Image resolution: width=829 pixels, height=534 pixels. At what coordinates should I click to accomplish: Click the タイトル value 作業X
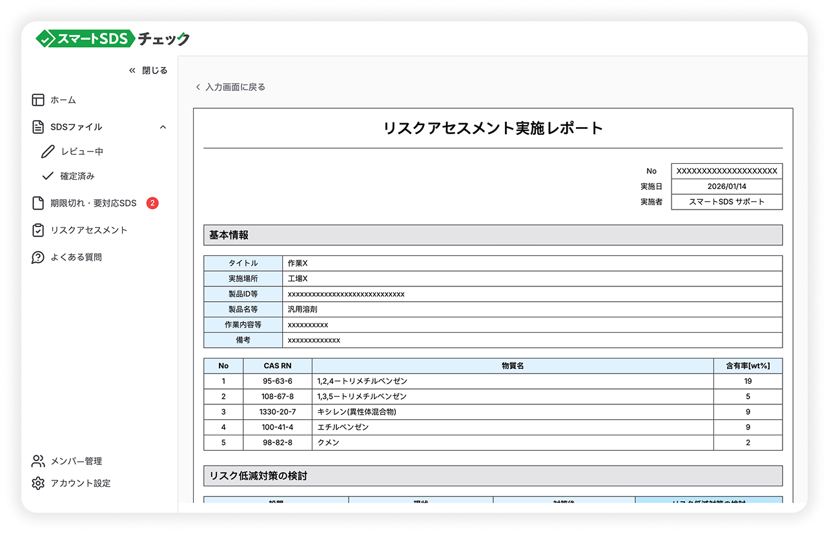coord(297,263)
